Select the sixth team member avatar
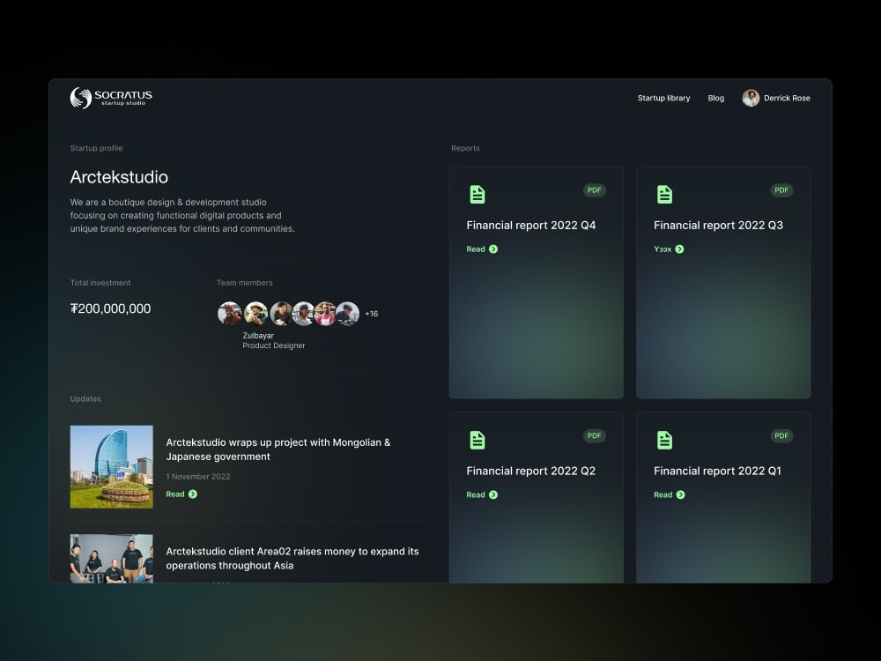The image size is (881, 661). tap(348, 314)
